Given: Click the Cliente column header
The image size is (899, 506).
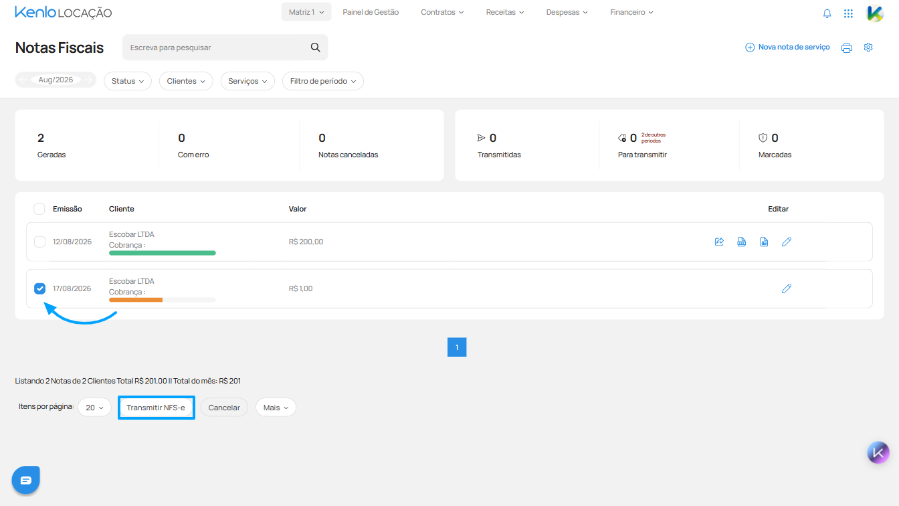Looking at the screenshot, I should point(122,209).
